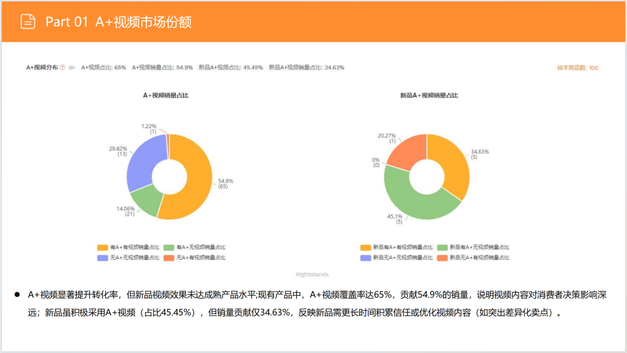The image size is (627, 353).
Task: Click the '1.22% (1)' data label
Action: coord(149,129)
